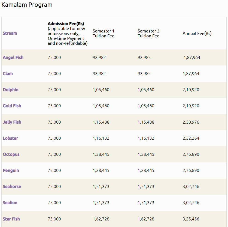The image size is (228, 227).
Task: Open the Jelly Fish stream link
Action: click(12, 122)
